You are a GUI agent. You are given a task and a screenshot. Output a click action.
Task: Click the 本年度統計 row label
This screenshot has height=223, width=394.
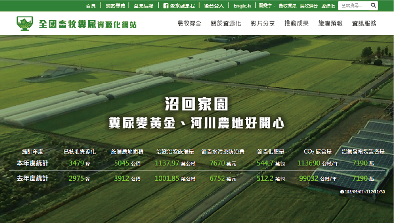point(32,163)
